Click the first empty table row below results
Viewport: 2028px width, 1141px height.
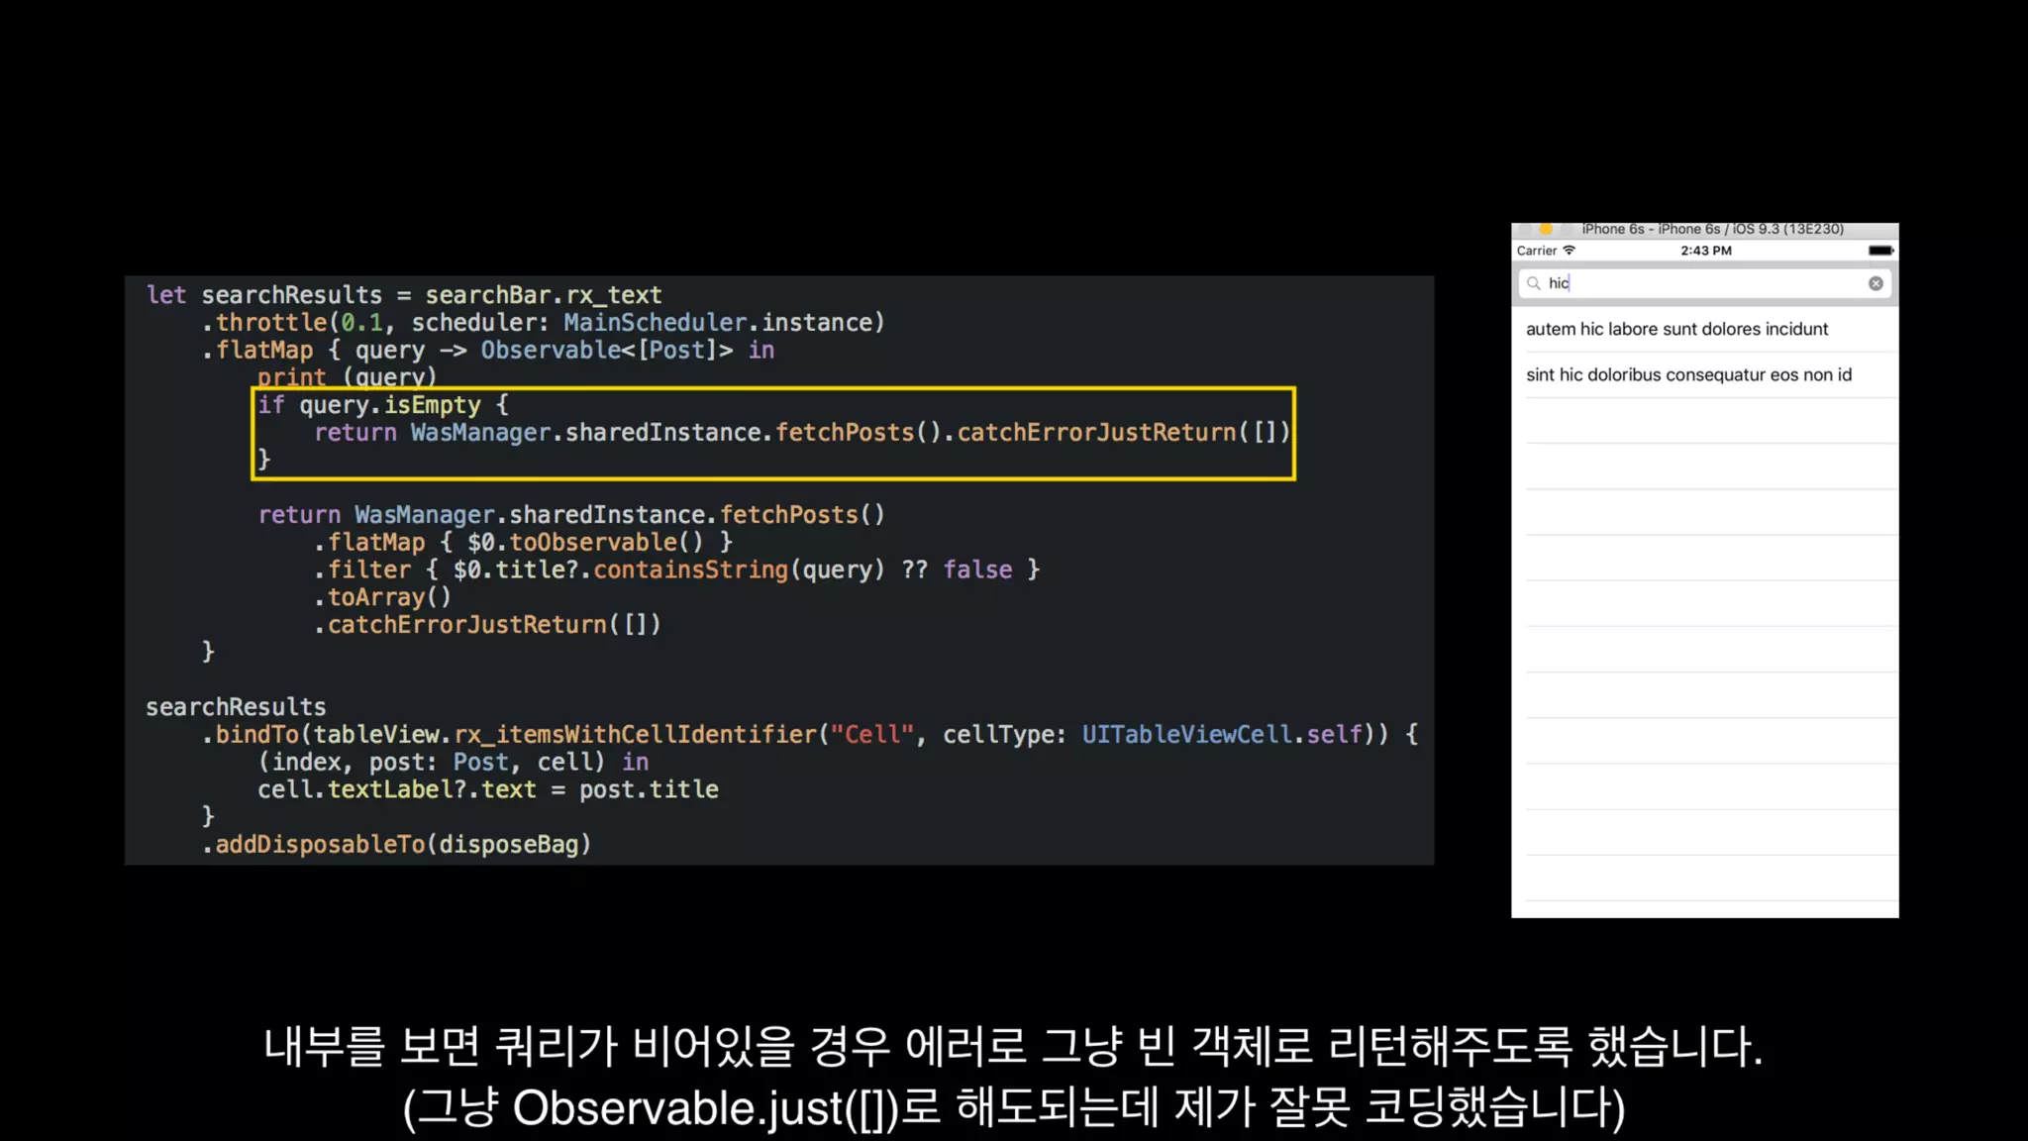pos(1703,421)
